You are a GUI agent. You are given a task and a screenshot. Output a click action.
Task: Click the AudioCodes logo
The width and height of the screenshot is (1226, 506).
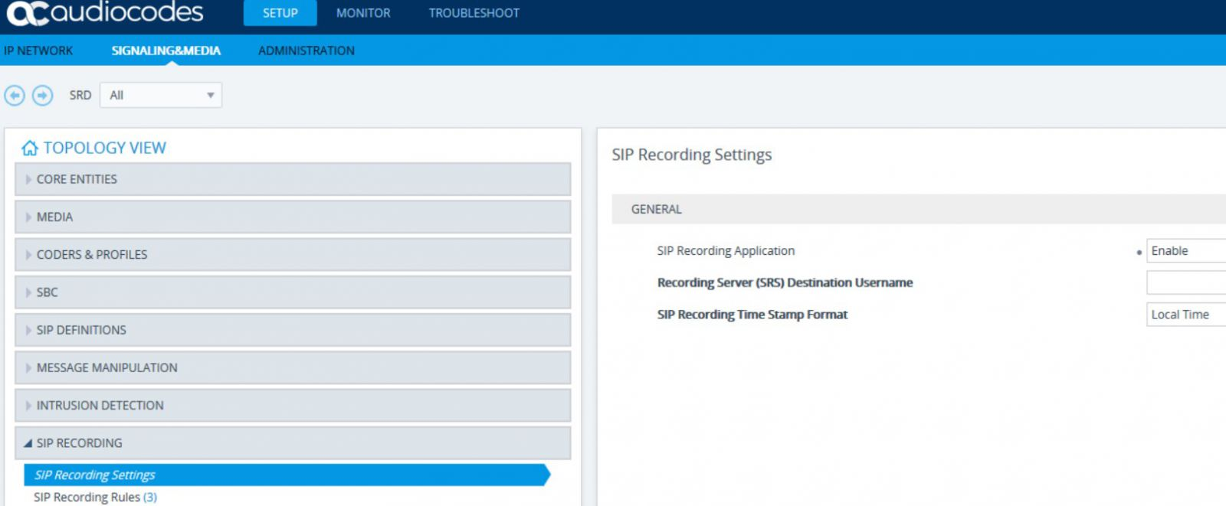point(105,13)
